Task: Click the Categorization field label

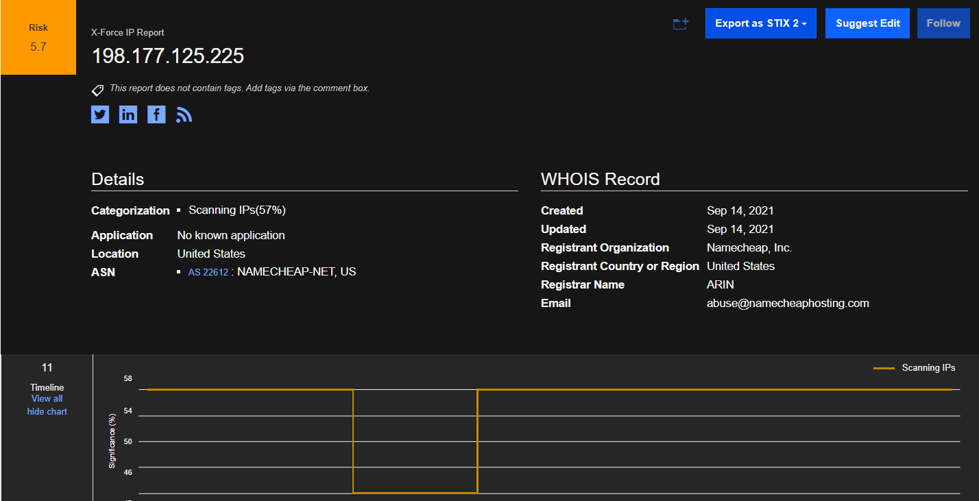Action: pyautogui.click(x=130, y=210)
